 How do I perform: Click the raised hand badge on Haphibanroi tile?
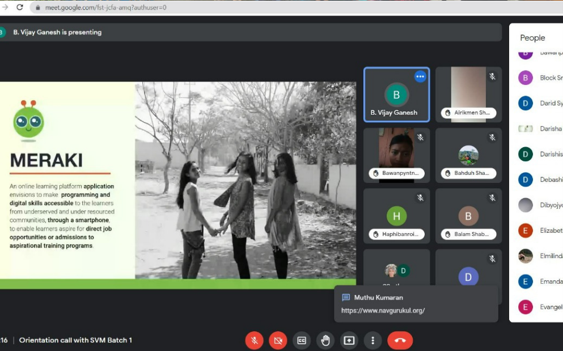pos(375,234)
